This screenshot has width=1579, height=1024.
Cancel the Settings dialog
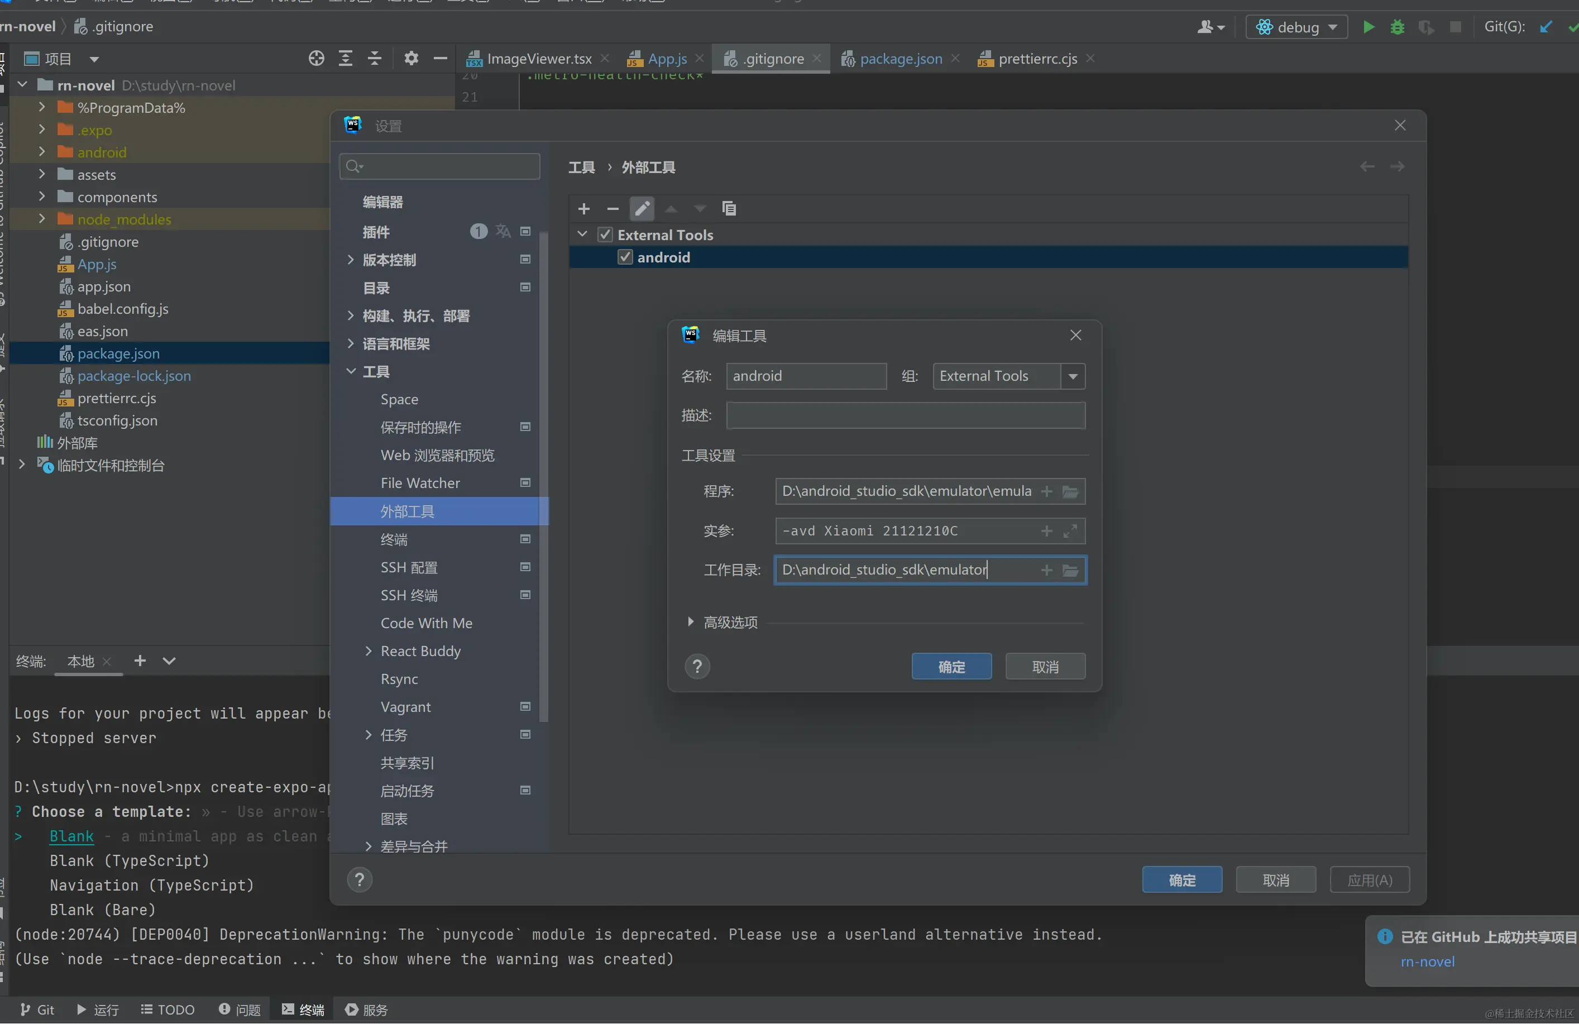(x=1275, y=880)
